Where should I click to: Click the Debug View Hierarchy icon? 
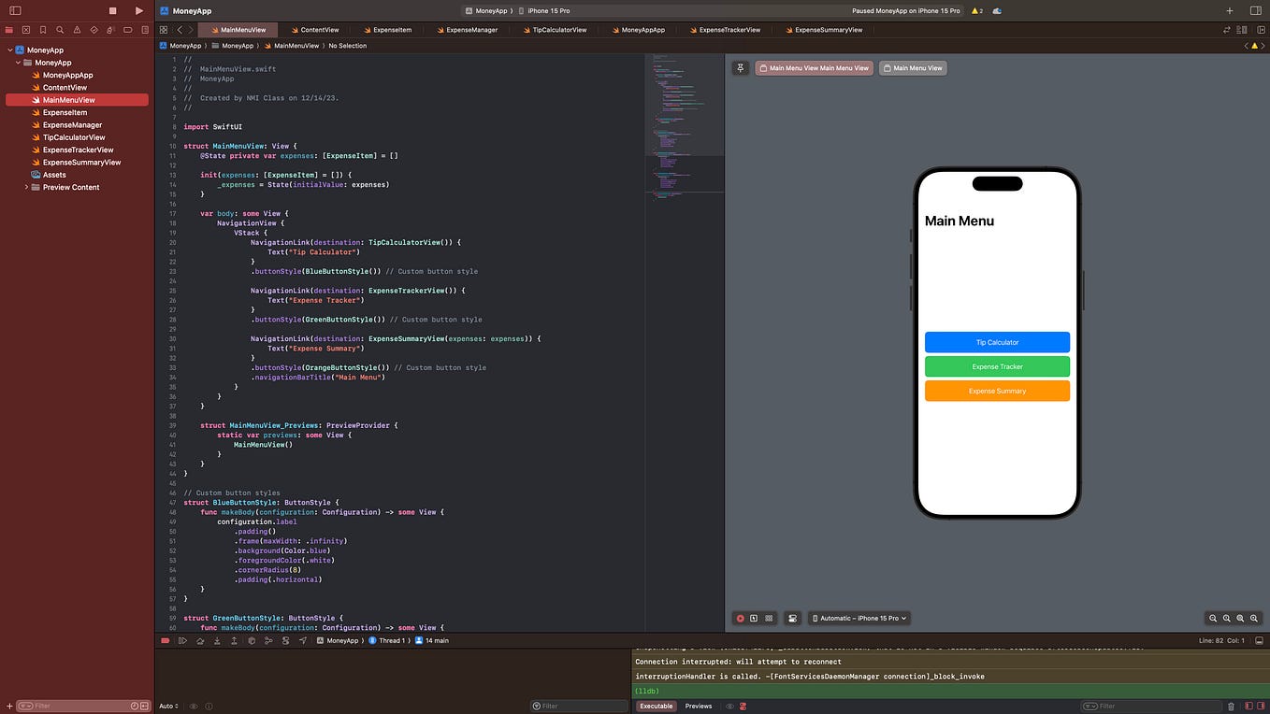coord(251,640)
